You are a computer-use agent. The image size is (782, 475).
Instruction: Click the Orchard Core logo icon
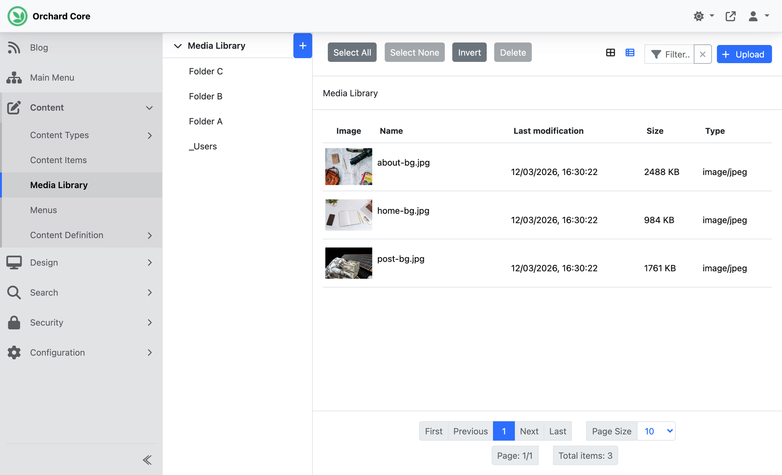click(18, 16)
